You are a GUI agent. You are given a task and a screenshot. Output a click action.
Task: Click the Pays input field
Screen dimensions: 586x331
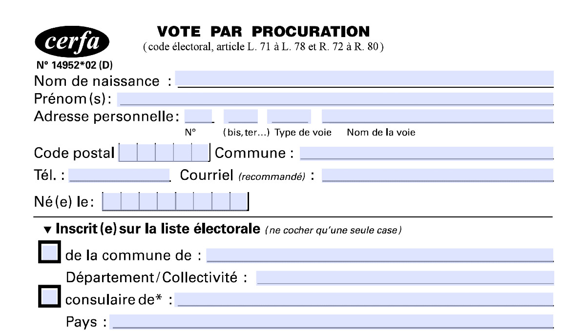click(332, 322)
